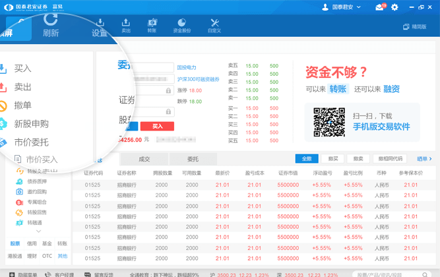Select the 其他 category tab
Screen dimensions: 440x277
pos(62,256)
